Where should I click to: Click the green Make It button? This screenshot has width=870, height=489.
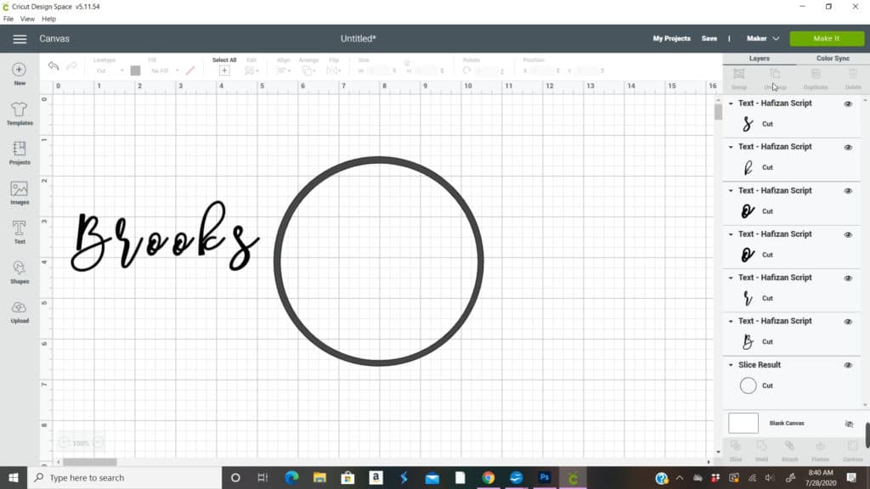[x=827, y=38]
